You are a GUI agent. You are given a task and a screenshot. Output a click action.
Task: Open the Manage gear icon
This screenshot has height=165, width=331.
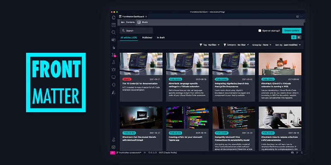coord(113,147)
